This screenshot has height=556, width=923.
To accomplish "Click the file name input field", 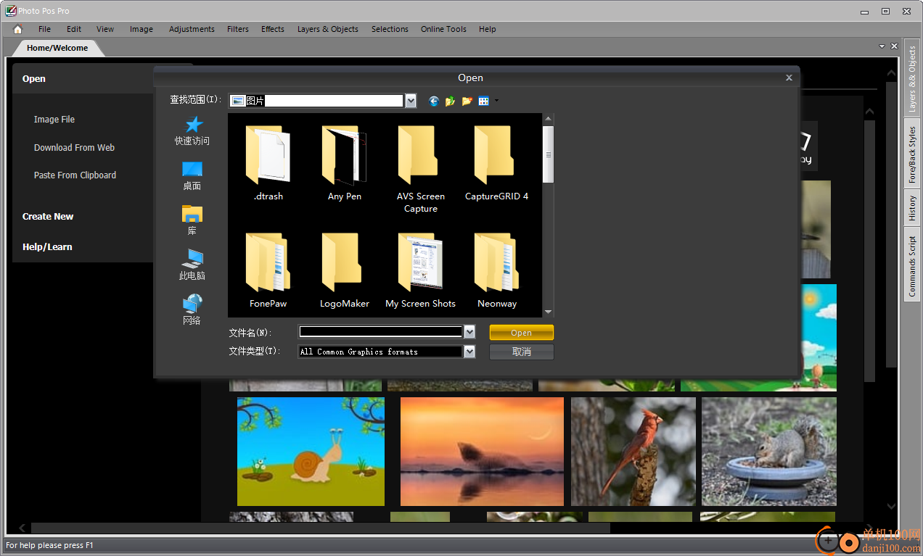I will [381, 332].
